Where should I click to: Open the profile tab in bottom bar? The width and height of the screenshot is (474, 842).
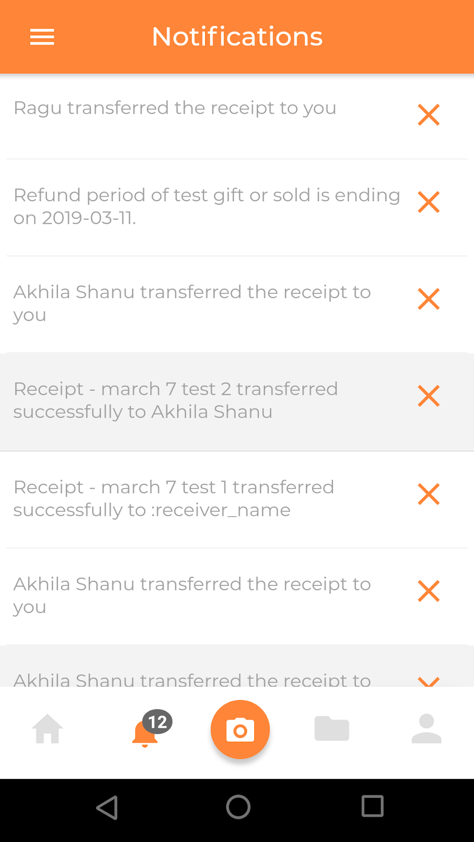(426, 728)
